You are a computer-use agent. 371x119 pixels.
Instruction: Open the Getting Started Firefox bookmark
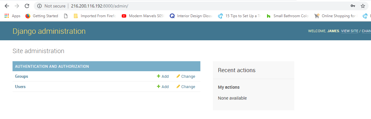(42, 16)
